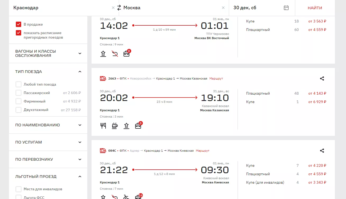Collapse the "Тип поезда" filter section
Screen dimensions: 346x199
80,72
